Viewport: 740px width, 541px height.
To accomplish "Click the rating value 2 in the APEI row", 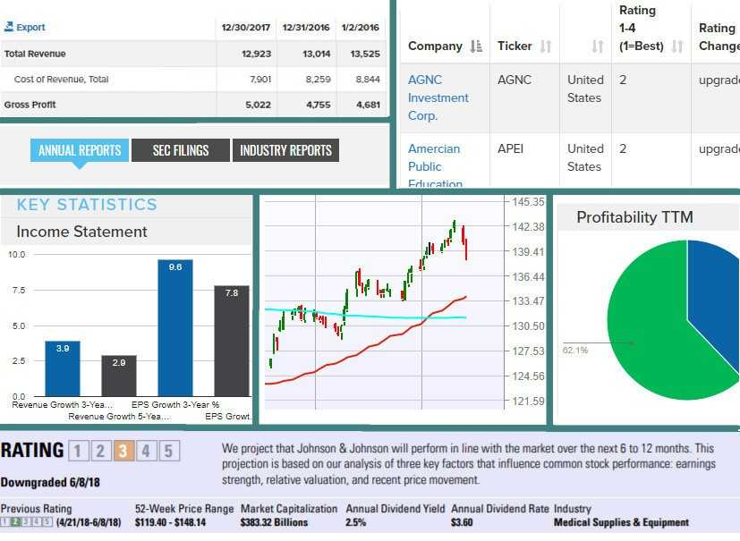I will (623, 148).
